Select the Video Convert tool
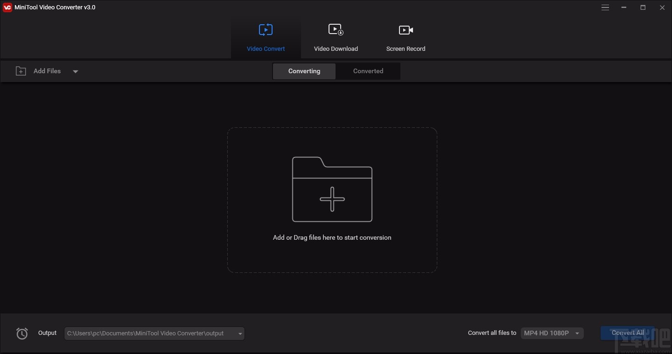The height and width of the screenshot is (354, 672). pyautogui.click(x=266, y=37)
